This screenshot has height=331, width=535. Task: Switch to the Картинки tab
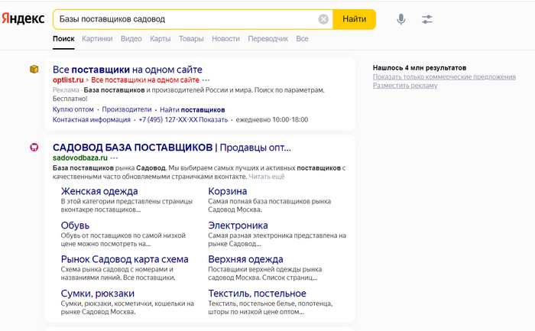pyautogui.click(x=97, y=38)
